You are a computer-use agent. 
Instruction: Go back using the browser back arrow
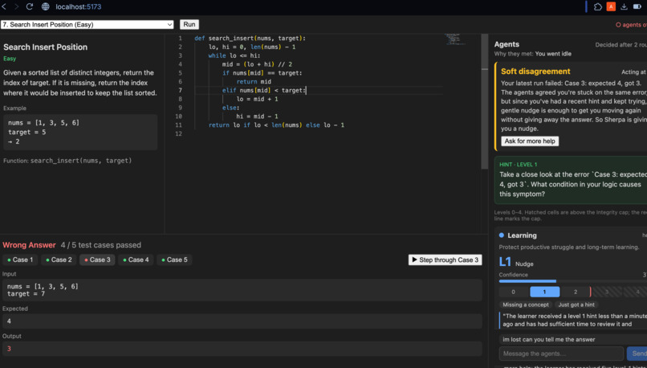click(4, 6)
